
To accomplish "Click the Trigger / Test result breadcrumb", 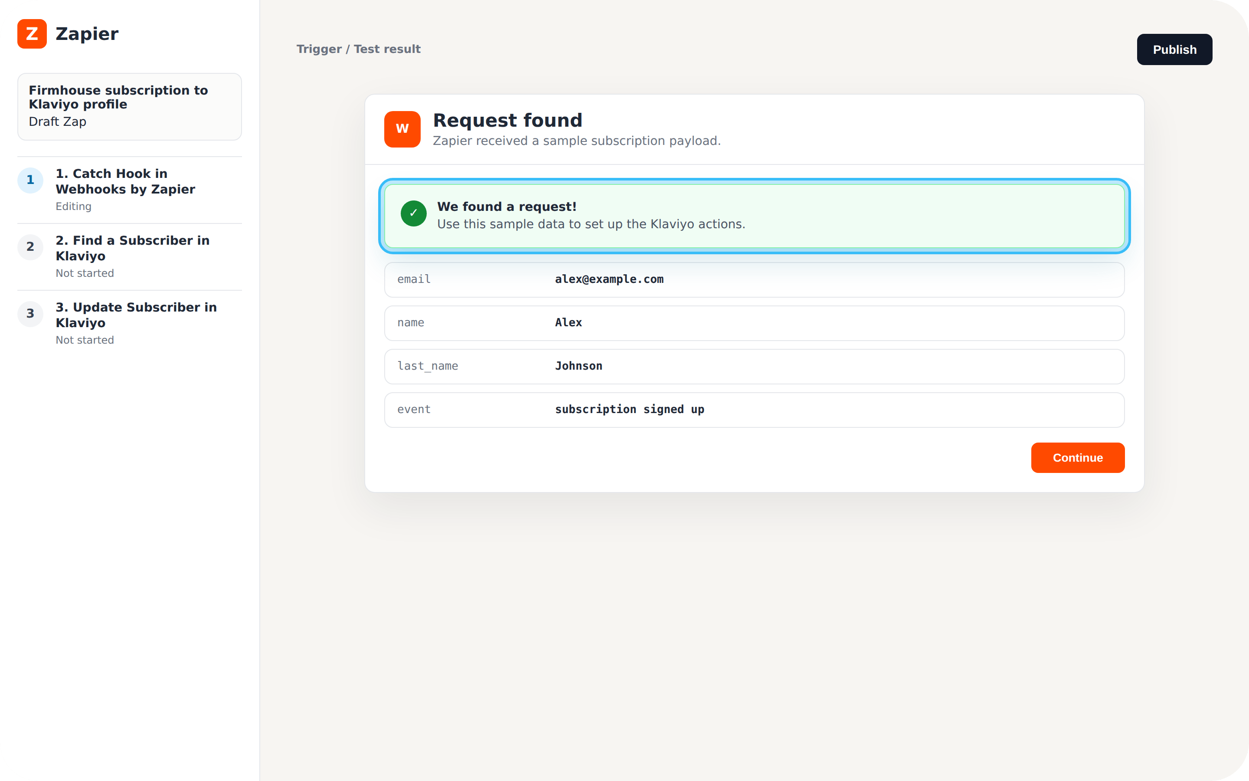I will click(x=358, y=49).
